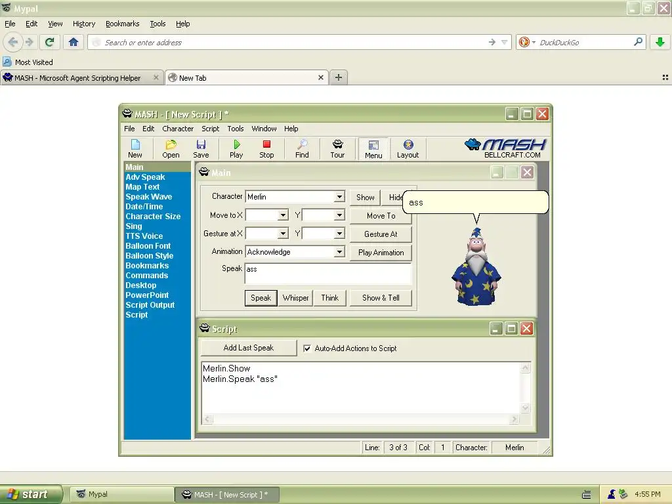
Task: Save the script using the Save icon
Action: pyautogui.click(x=201, y=149)
